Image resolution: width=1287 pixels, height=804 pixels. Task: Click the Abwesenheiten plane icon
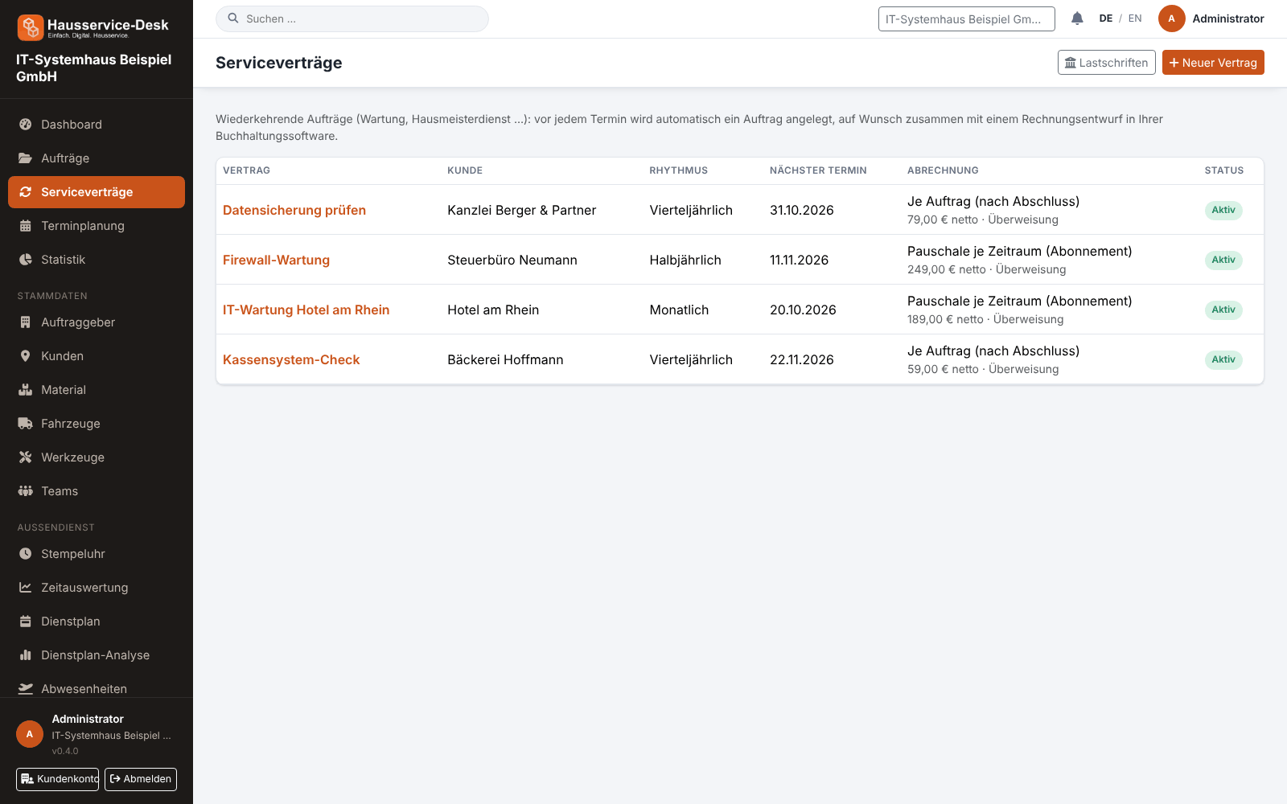(26, 689)
